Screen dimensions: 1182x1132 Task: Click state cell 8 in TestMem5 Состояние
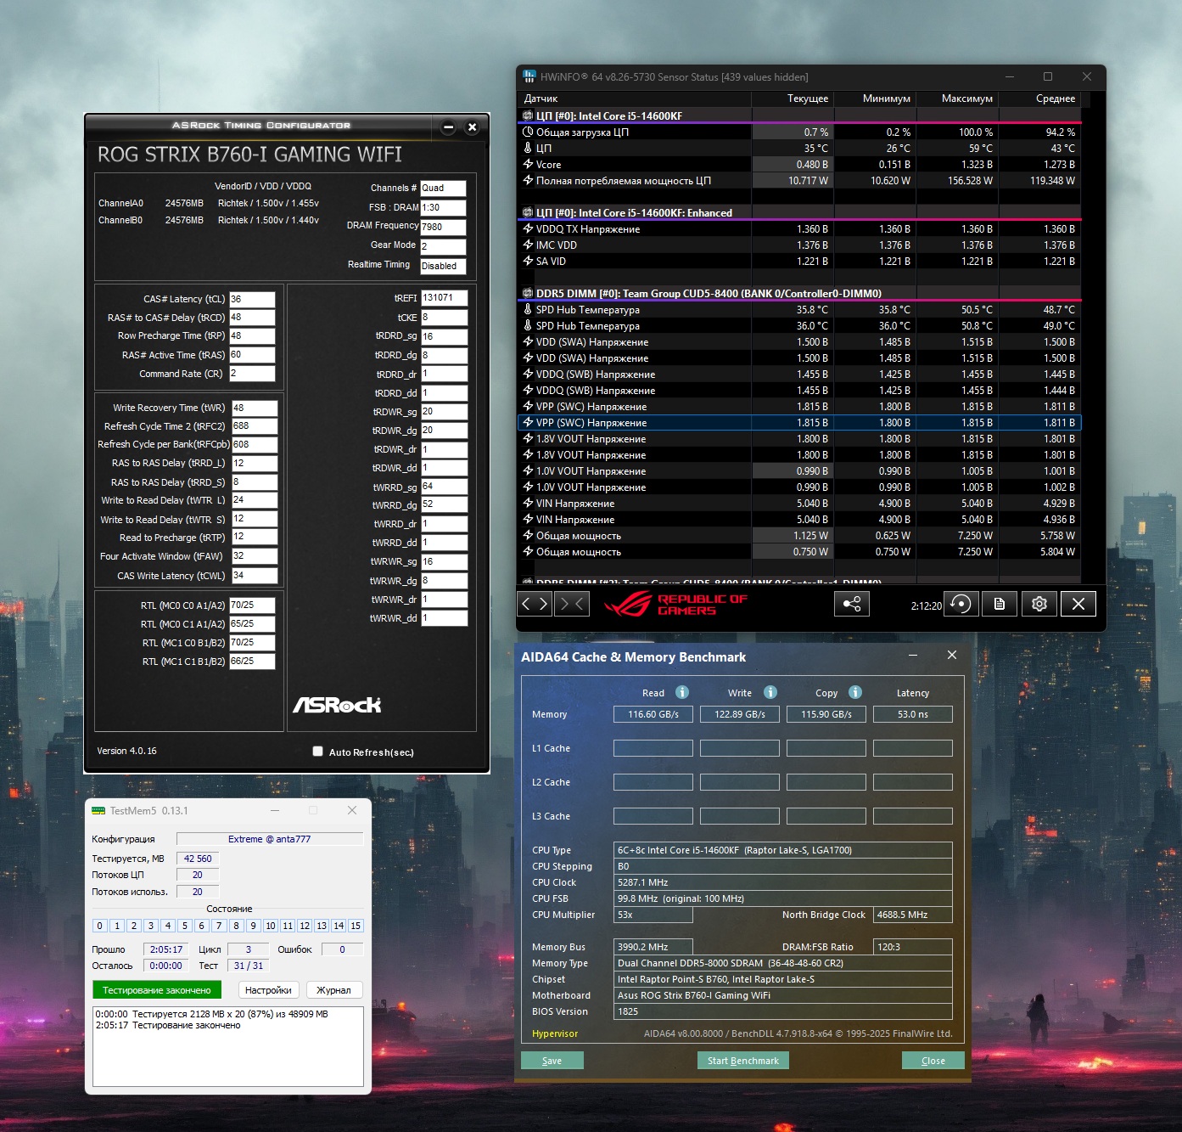click(236, 926)
